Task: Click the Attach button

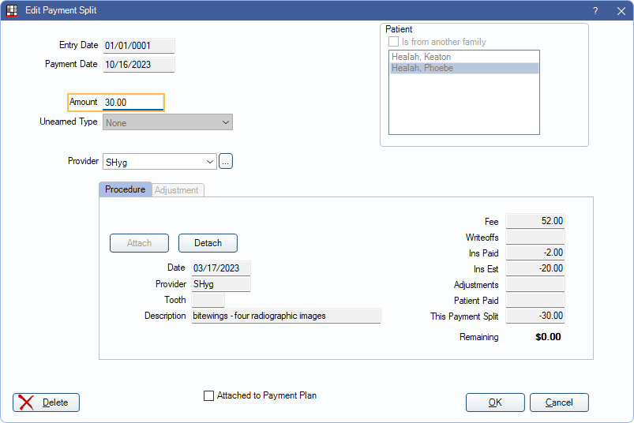Action: coord(139,243)
